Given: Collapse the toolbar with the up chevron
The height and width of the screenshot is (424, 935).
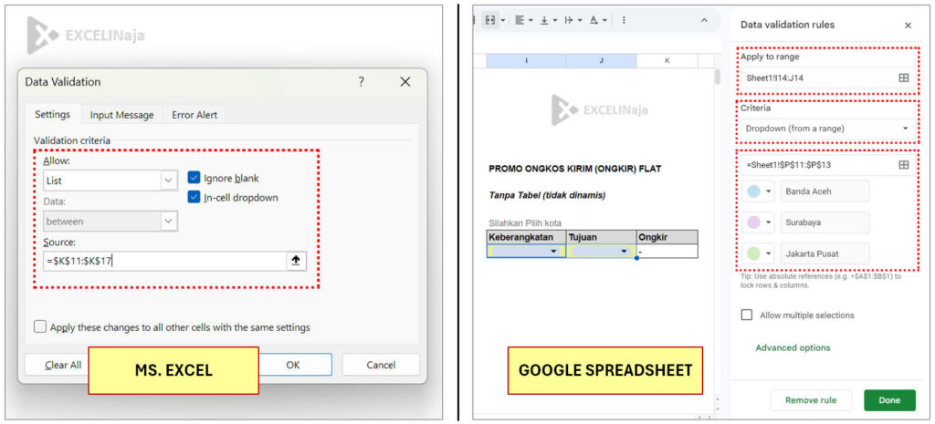Looking at the screenshot, I should click(x=704, y=20).
